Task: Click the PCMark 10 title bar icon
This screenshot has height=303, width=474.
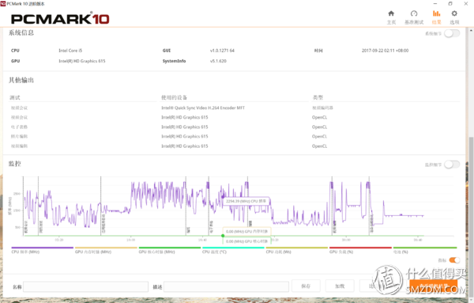Action: coord(3,4)
